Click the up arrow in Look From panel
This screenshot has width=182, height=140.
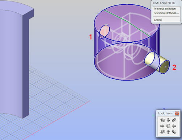tap(168, 132)
